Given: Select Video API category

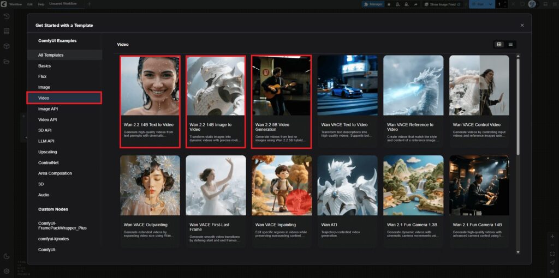Looking at the screenshot, I should [64, 119].
